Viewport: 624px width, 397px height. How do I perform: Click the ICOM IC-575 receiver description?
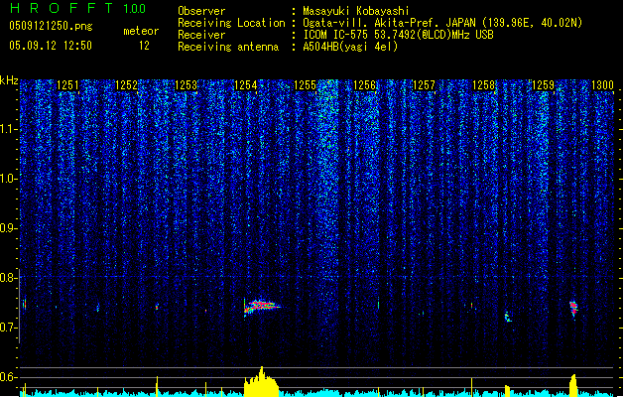tap(398, 35)
